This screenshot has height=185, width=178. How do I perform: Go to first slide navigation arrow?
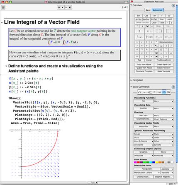coord(59,7)
